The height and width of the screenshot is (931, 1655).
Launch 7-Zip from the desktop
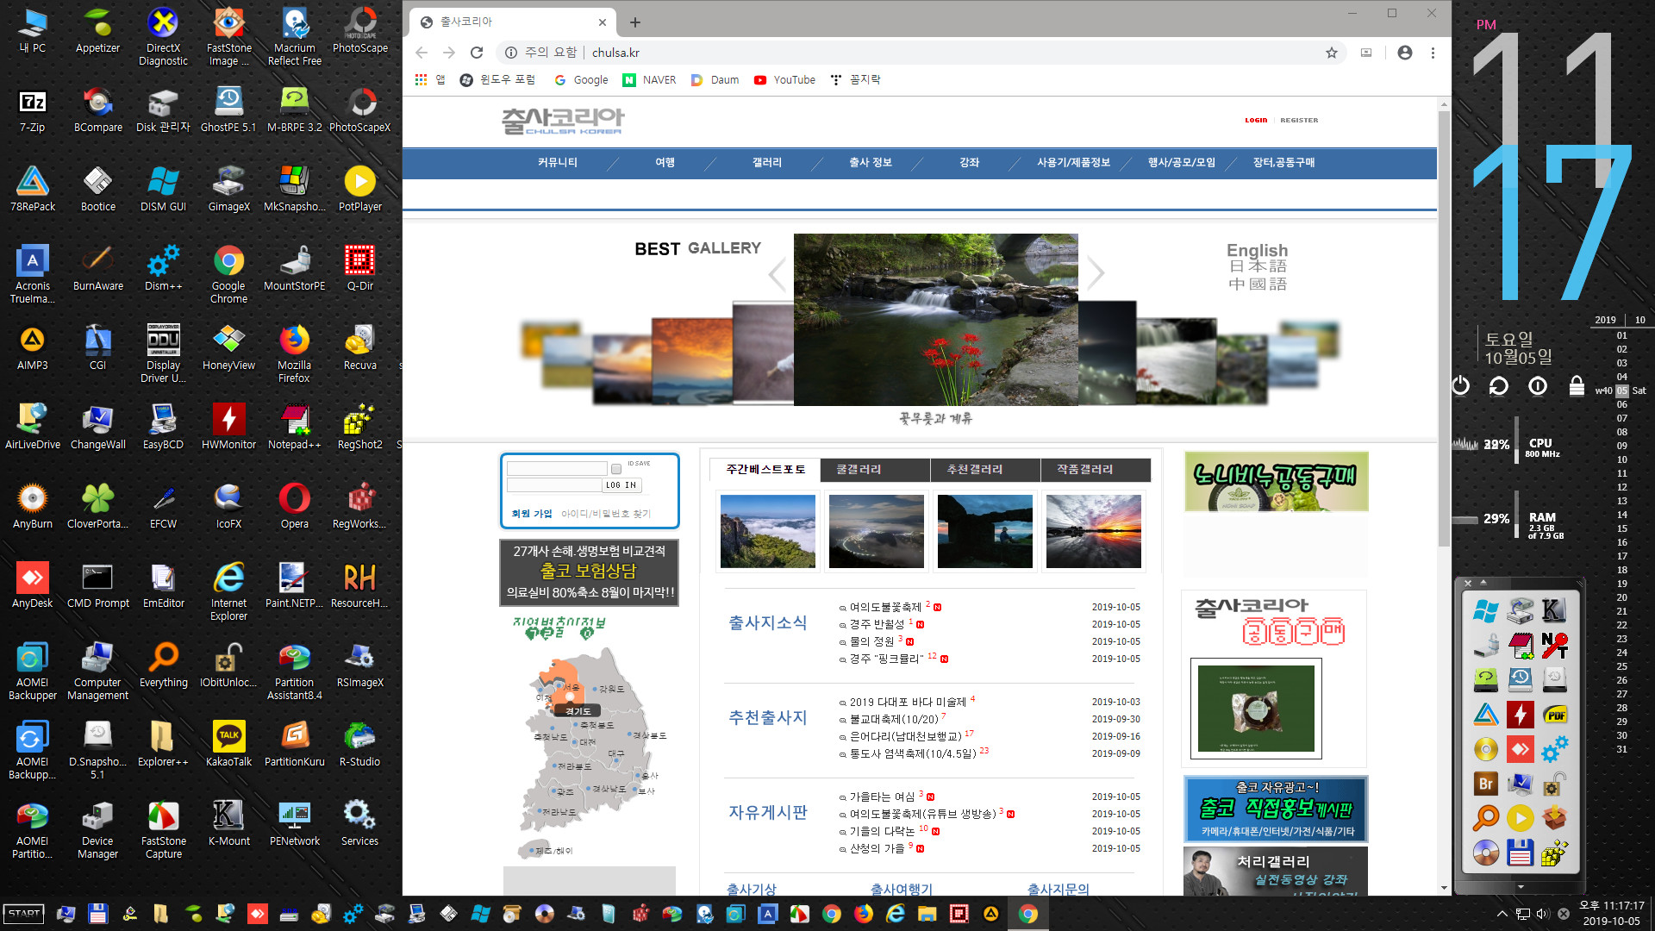click(32, 110)
